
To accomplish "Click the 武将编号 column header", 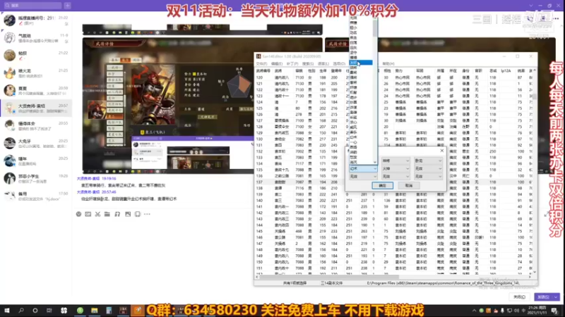I will point(263,71).
